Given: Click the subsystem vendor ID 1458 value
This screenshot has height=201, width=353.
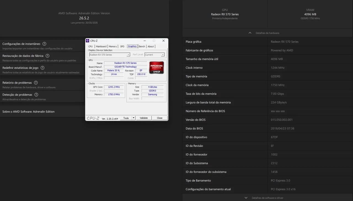Looking at the screenshot, I should point(274,172).
